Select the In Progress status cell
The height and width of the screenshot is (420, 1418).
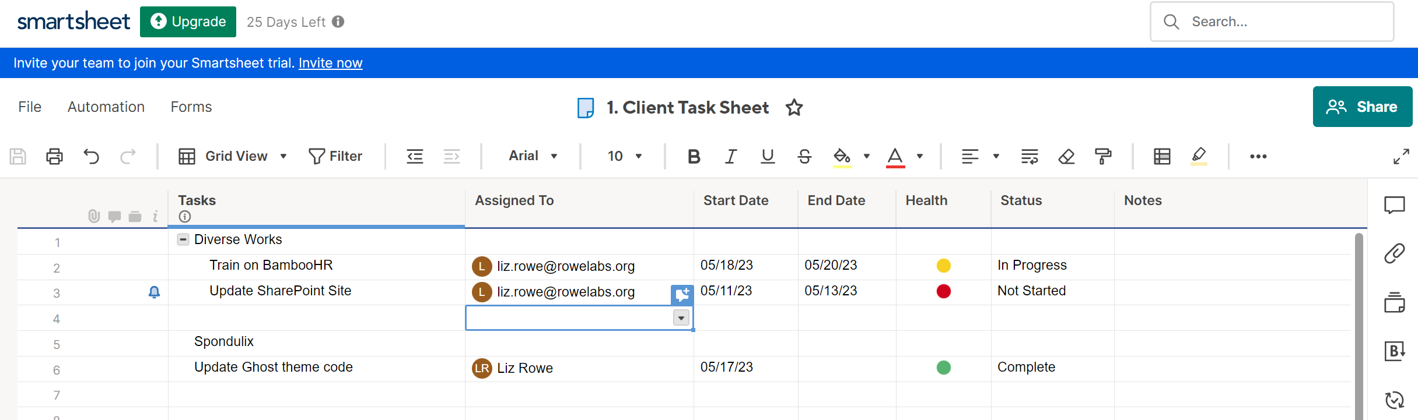tap(1052, 266)
